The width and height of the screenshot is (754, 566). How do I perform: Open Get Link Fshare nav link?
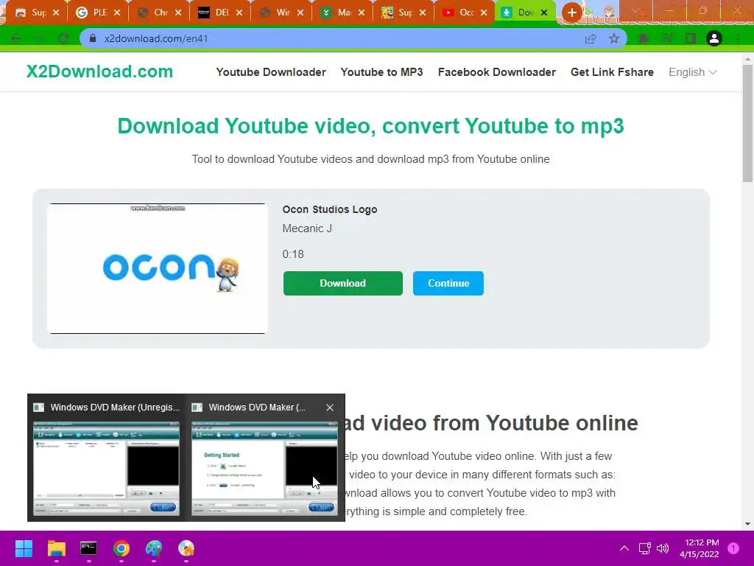tap(612, 72)
